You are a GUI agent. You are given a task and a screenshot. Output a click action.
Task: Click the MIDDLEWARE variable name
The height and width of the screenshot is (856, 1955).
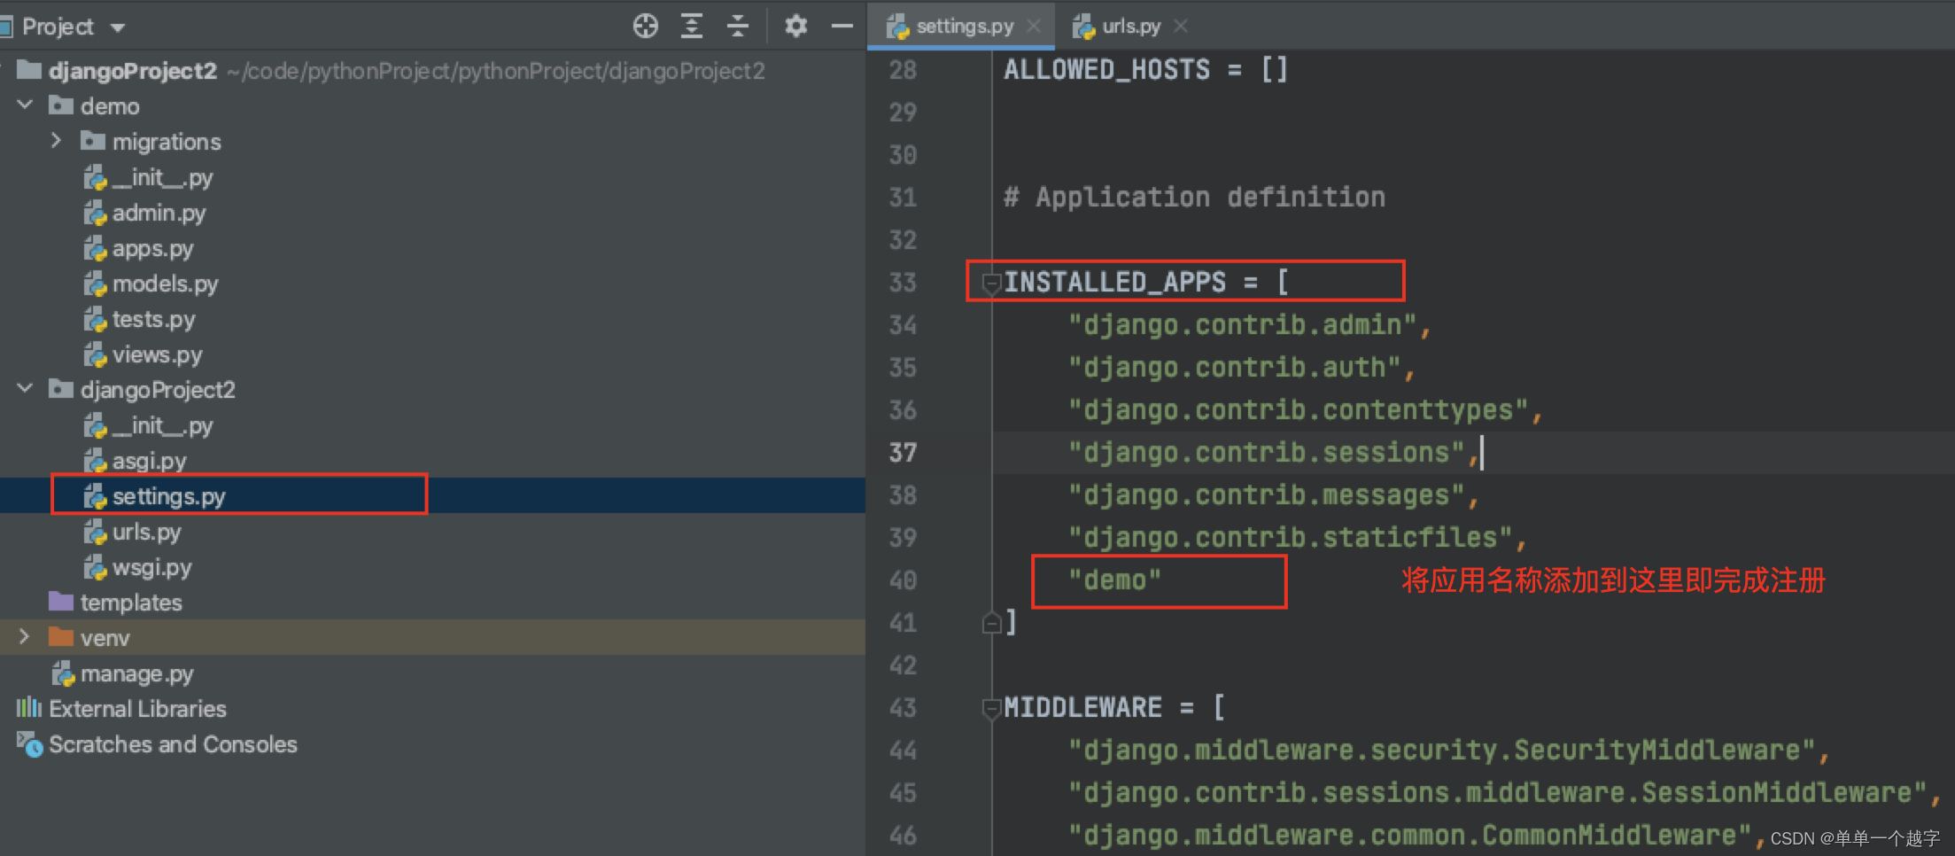[1082, 707]
